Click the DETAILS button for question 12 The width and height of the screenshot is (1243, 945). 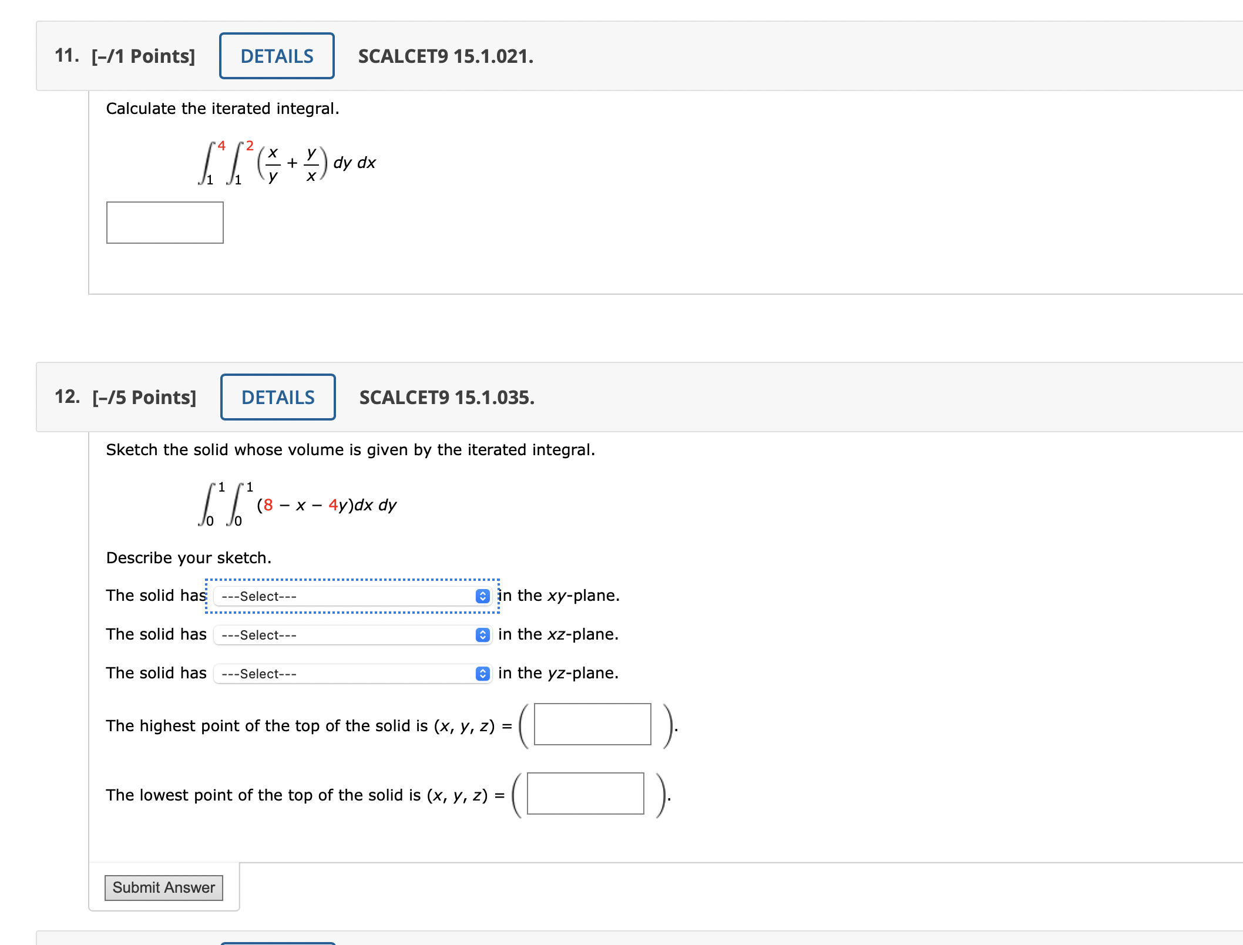click(x=277, y=397)
